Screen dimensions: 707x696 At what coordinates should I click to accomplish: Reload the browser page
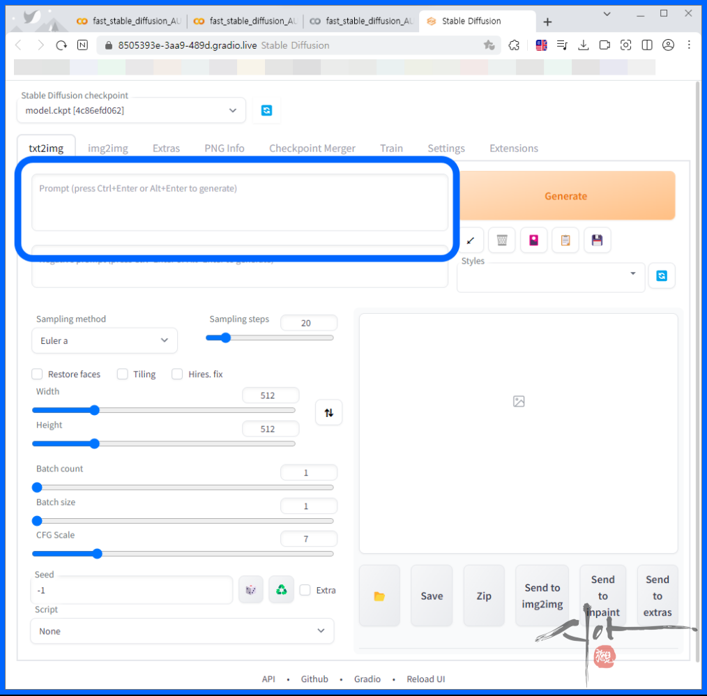(61, 45)
